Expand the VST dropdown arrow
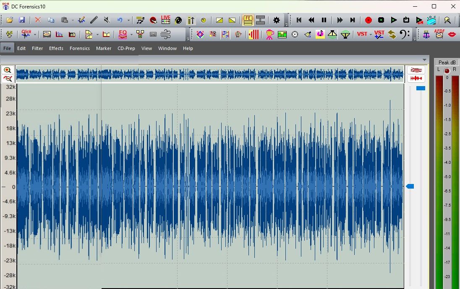Image resolution: width=460 pixels, height=289 pixels. 371,35
